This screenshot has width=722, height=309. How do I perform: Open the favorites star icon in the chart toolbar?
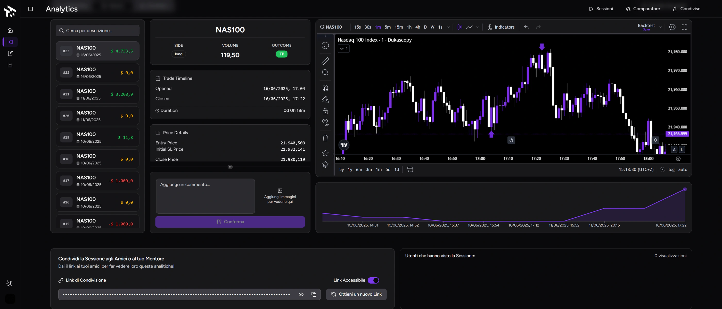point(325,153)
